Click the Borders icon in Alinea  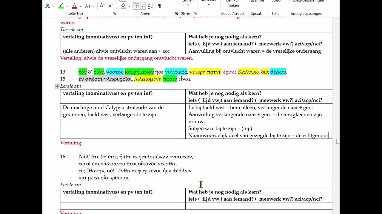tap(136, 6)
